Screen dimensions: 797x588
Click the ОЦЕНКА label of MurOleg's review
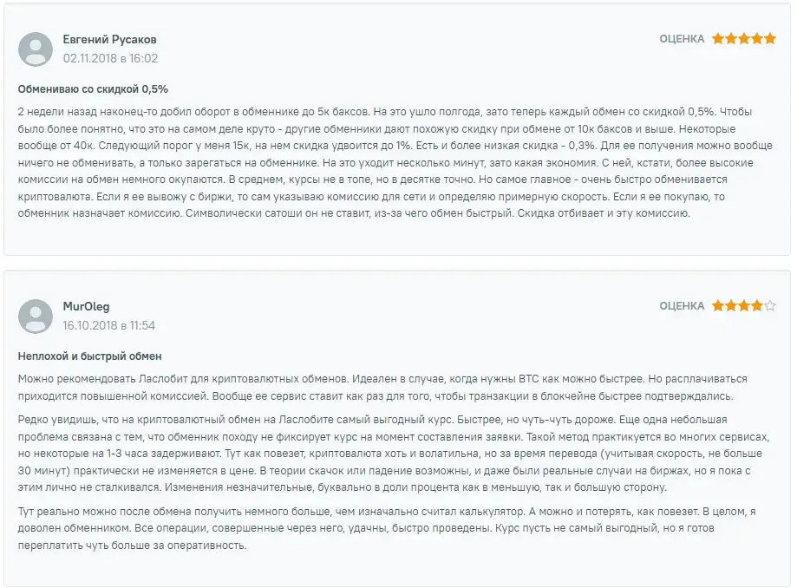tap(682, 306)
